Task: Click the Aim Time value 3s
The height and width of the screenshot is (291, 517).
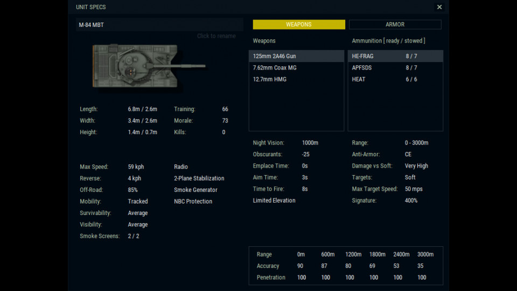Action: point(305,177)
